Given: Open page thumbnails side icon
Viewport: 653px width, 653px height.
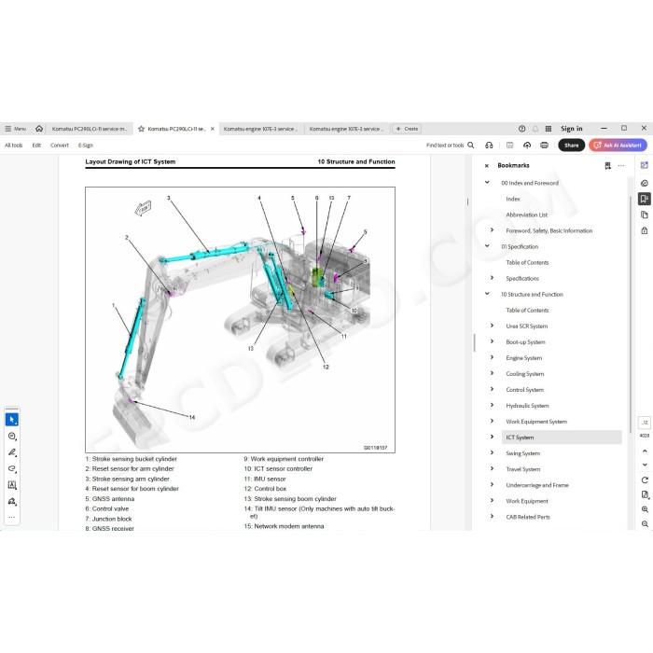Looking at the screenshot, I should point(645,215).
